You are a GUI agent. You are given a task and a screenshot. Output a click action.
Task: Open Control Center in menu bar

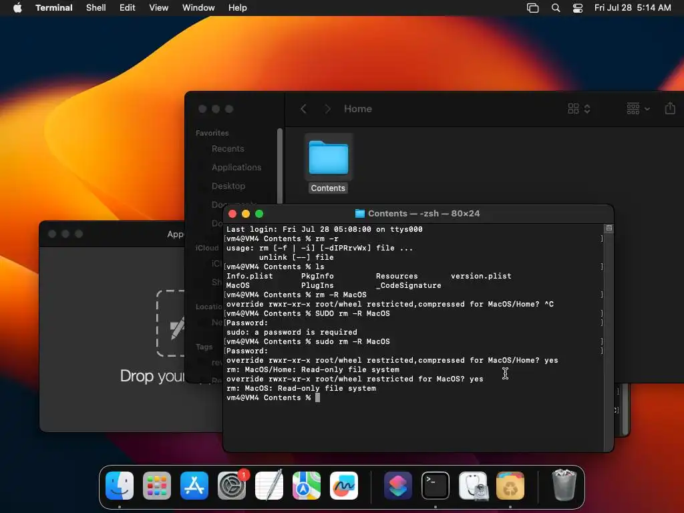(x=578, y=8)
